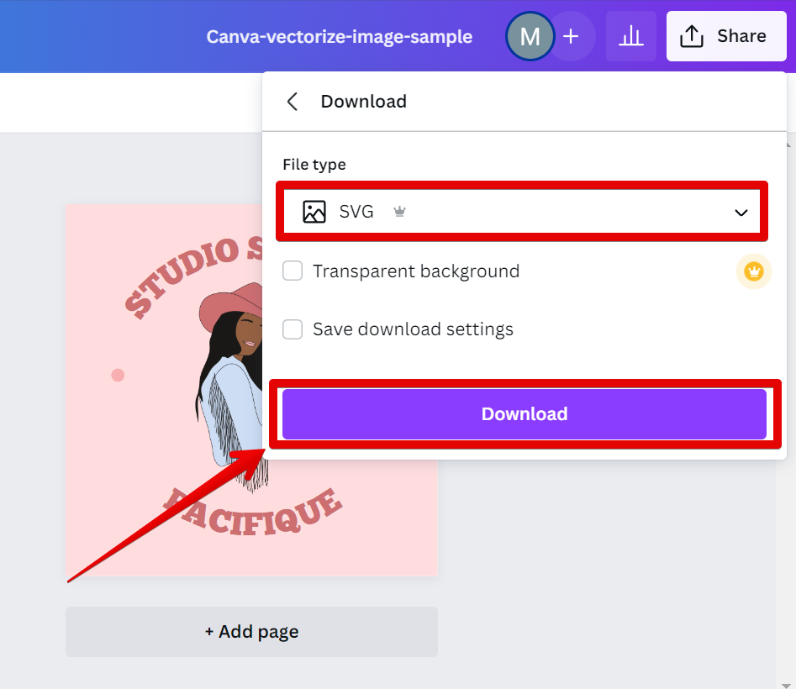Open the bar chart insights icon
796x689 pixels.
[x=630, y=37]
